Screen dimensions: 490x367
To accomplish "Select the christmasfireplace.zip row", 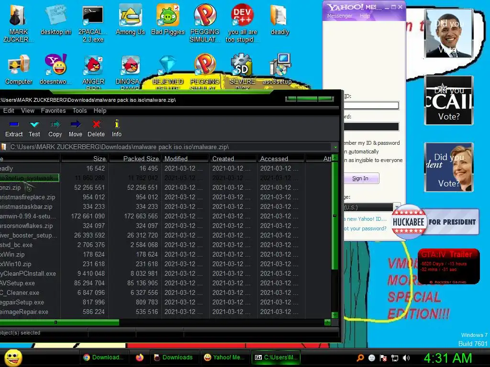I will [x=166, y=197].
